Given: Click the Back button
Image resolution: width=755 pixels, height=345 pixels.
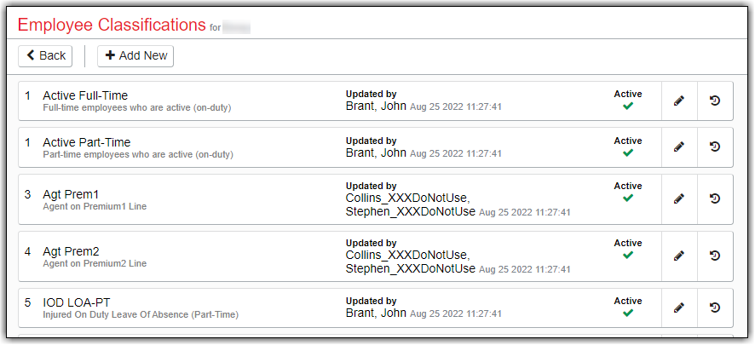Looking at the screenshot, I should (46, 55).
